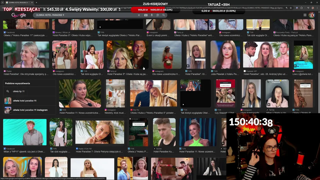Open the couple in wooden cabin Styl.fm thumbnail
The width and height of the screenshot is (320, 180).
coord(153,93)
